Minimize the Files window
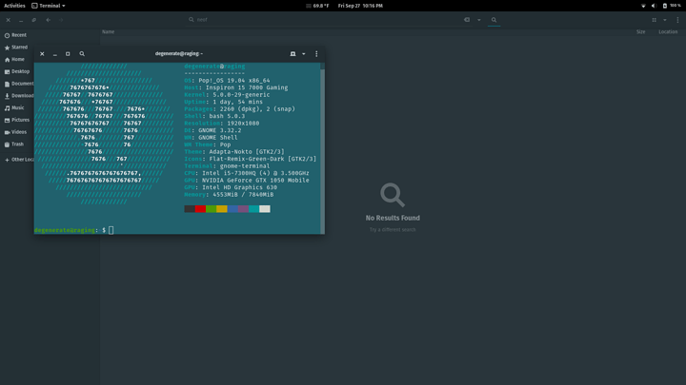 coord(21,20)
